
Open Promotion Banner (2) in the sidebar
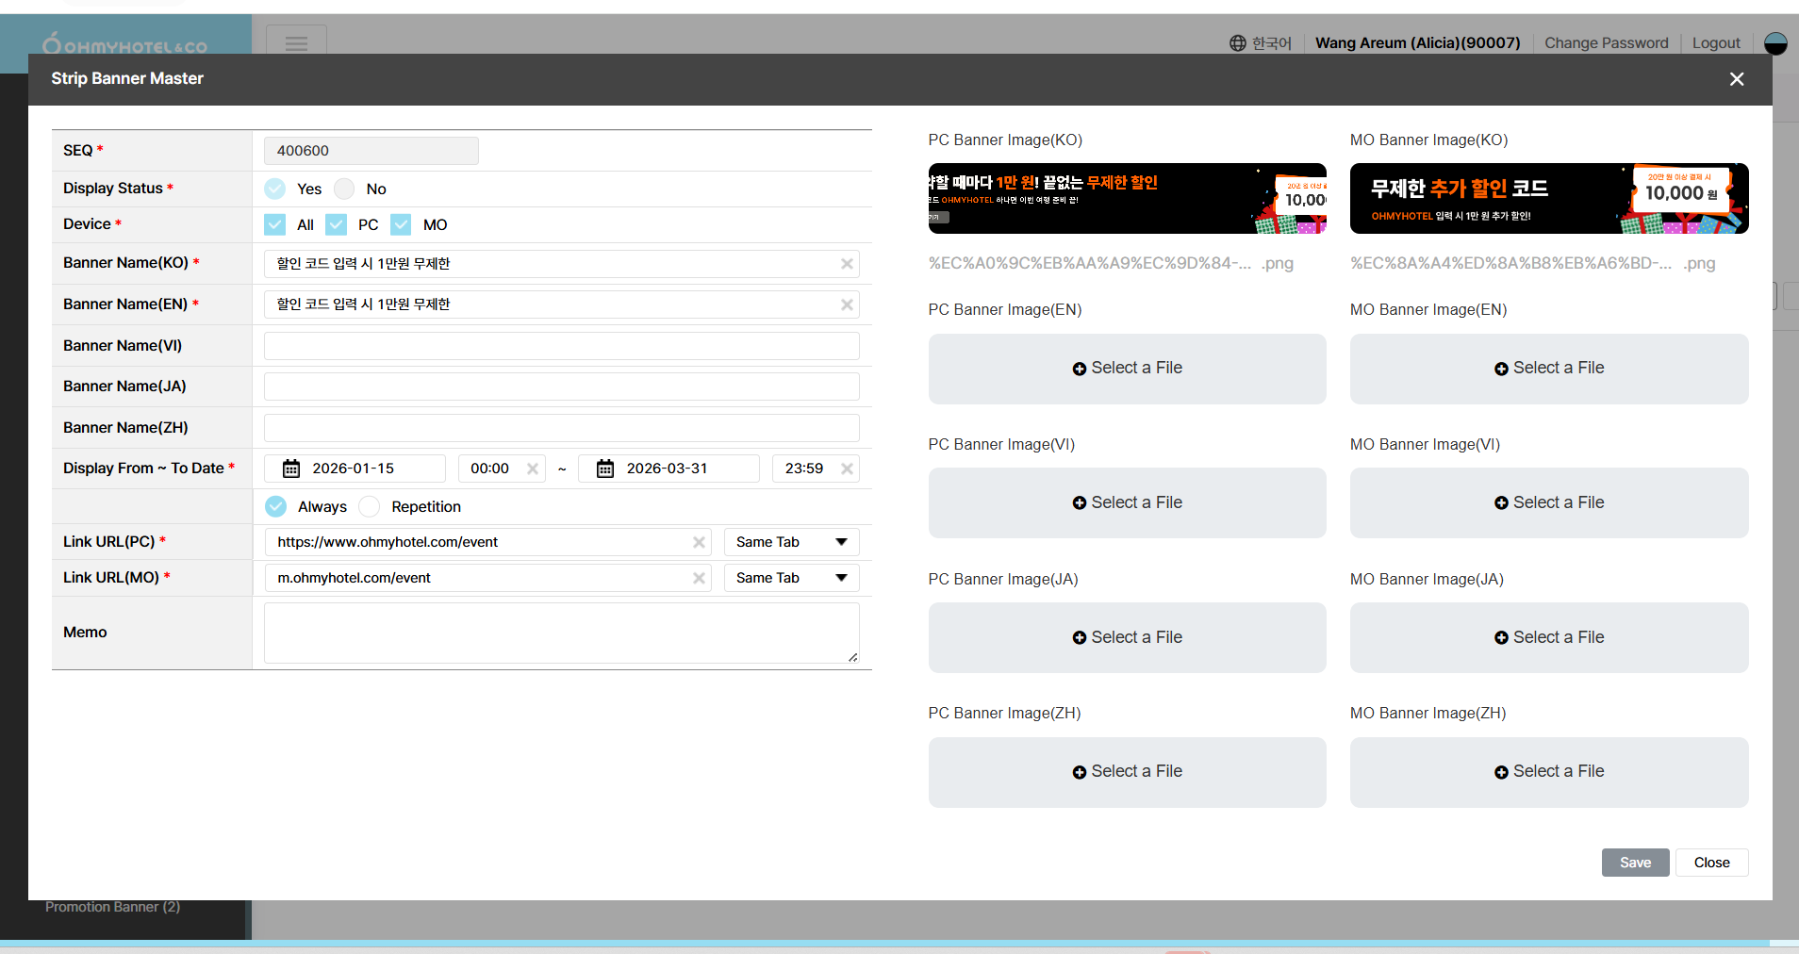pos(112,907)
